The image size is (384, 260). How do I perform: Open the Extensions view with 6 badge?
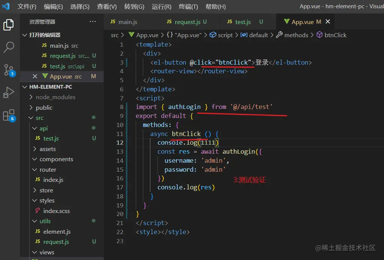[x=9, y=115]
